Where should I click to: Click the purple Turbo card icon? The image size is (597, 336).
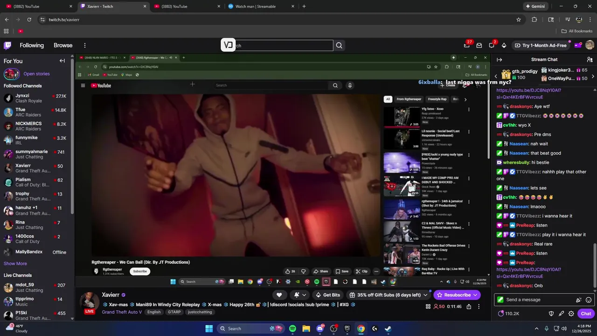pos(578,45)
